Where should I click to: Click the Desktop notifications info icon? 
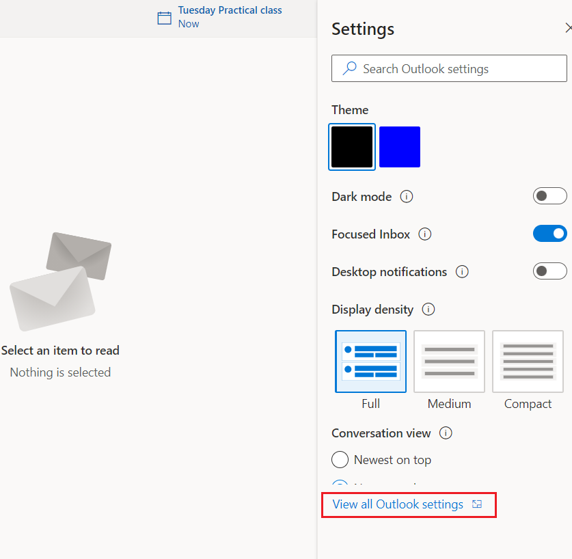(x=462, y=272)
